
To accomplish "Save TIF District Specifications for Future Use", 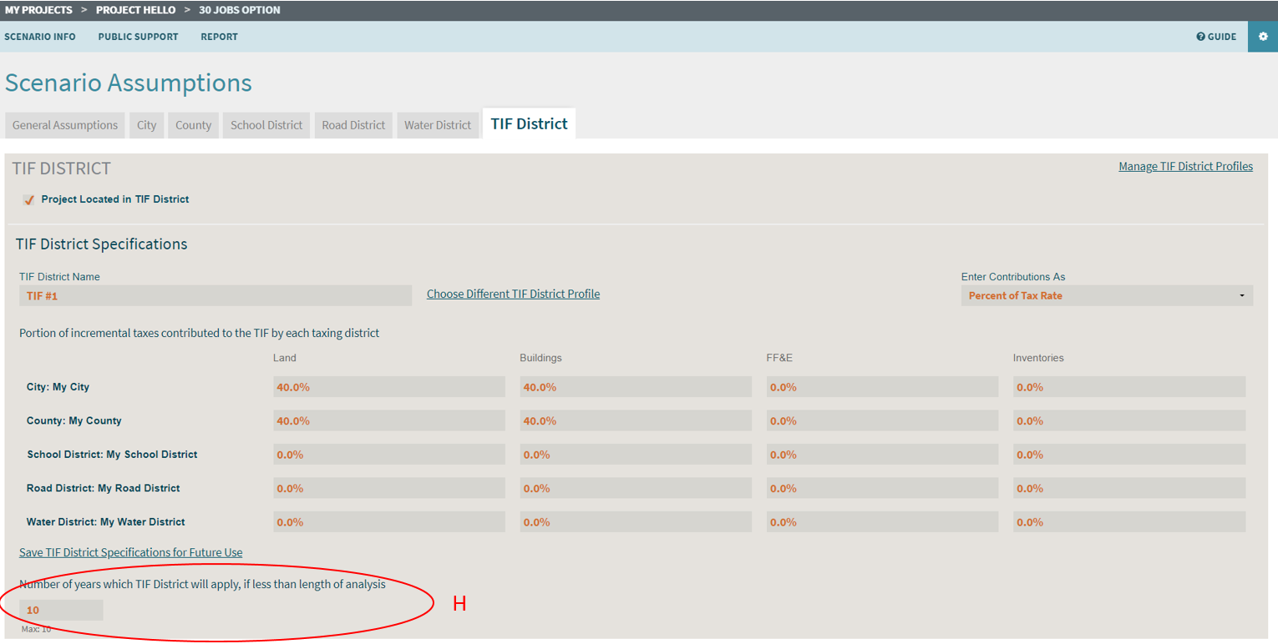I will pyautogui.click(x=131, y=552).
